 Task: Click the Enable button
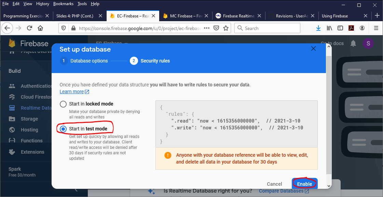pos(304,184)
